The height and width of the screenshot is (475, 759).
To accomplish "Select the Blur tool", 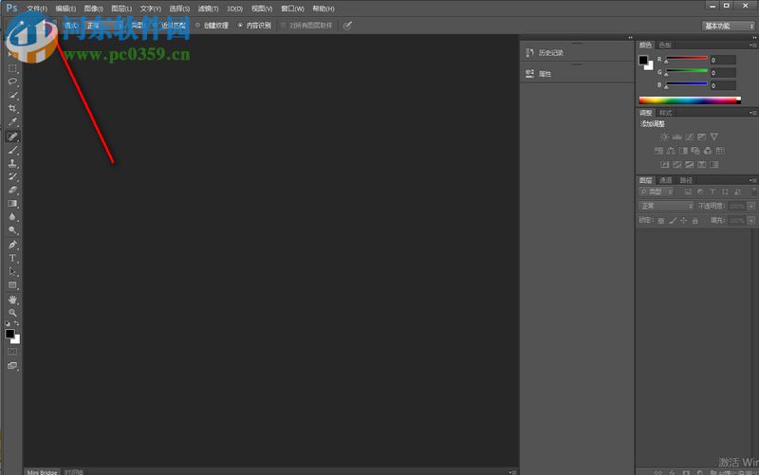I will pyautogui.click(x=12, y=217).
